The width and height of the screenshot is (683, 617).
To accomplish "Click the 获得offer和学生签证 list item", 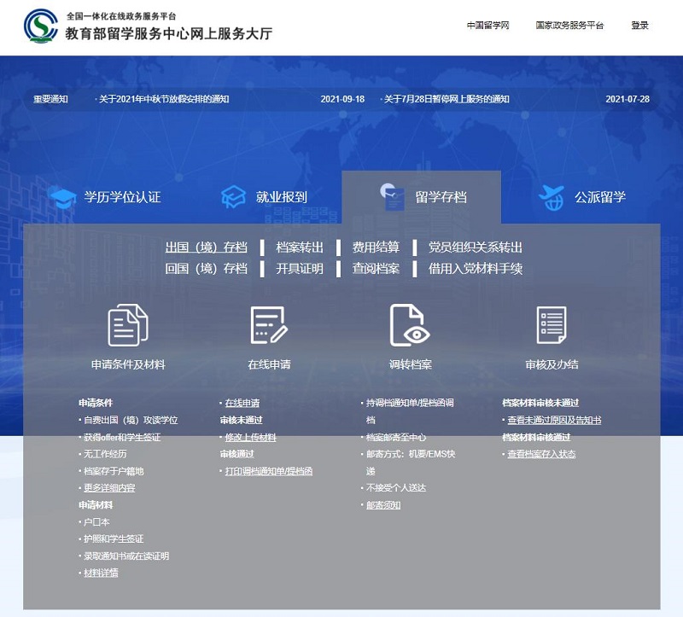I will click(x=122, y=437).
